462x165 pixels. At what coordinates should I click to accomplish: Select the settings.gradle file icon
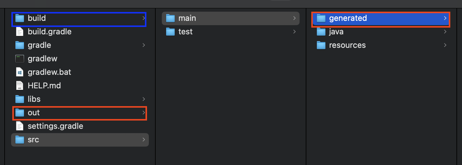click(x=20, y=126)
